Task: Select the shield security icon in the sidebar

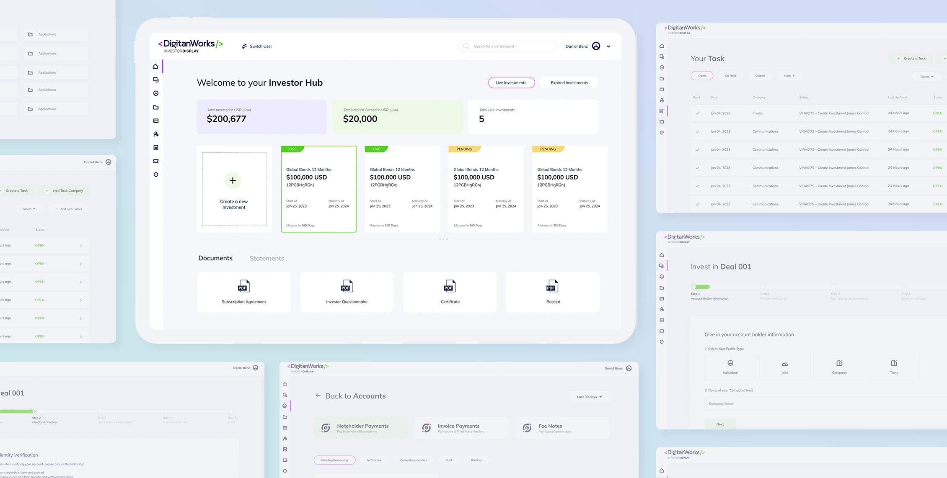Action: tap(155, 175)
